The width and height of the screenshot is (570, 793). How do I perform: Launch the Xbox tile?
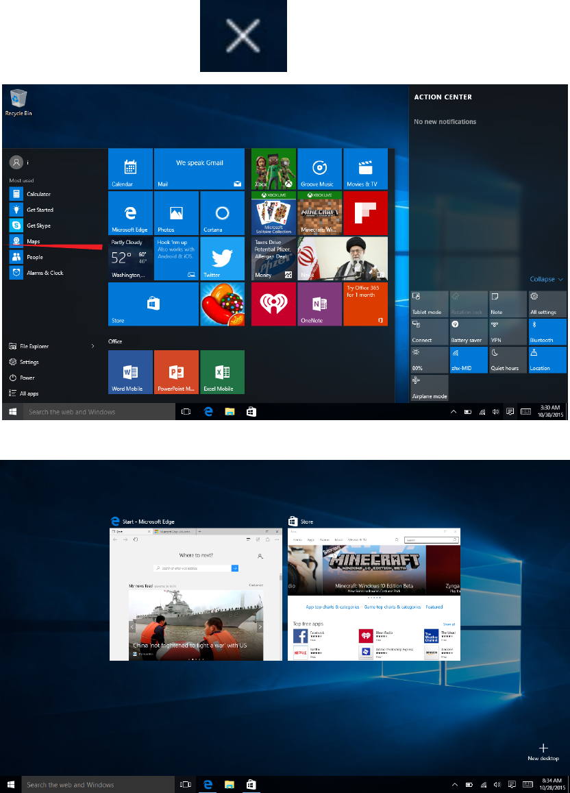pos(273,169)
